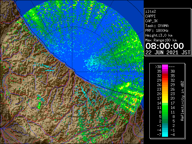Click the magenta >38 legend color

coord(165,67)
